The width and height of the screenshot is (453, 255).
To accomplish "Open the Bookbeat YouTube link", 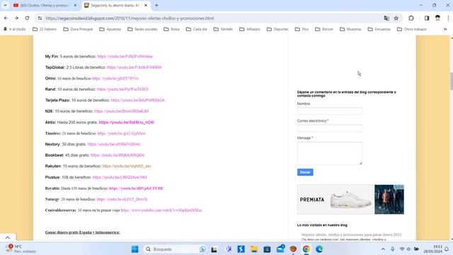I will coord(117,155).
